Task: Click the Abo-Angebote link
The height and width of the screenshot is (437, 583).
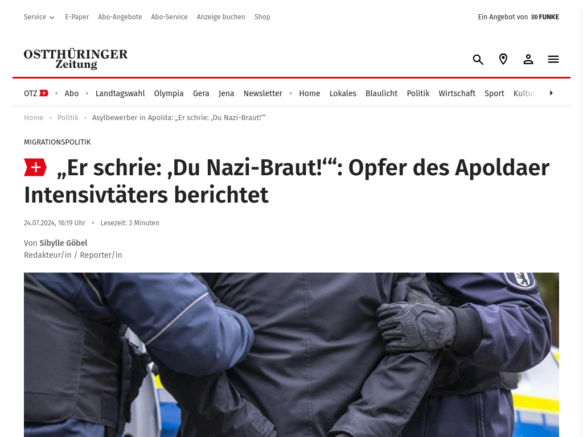Action: click(120, 17)
